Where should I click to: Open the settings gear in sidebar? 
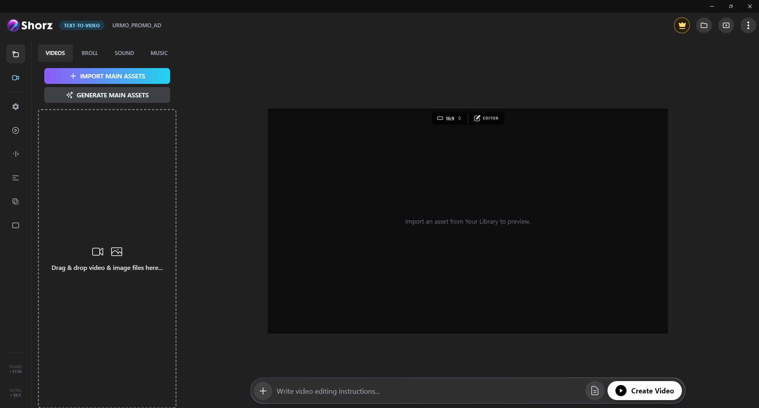click(16, 107)
